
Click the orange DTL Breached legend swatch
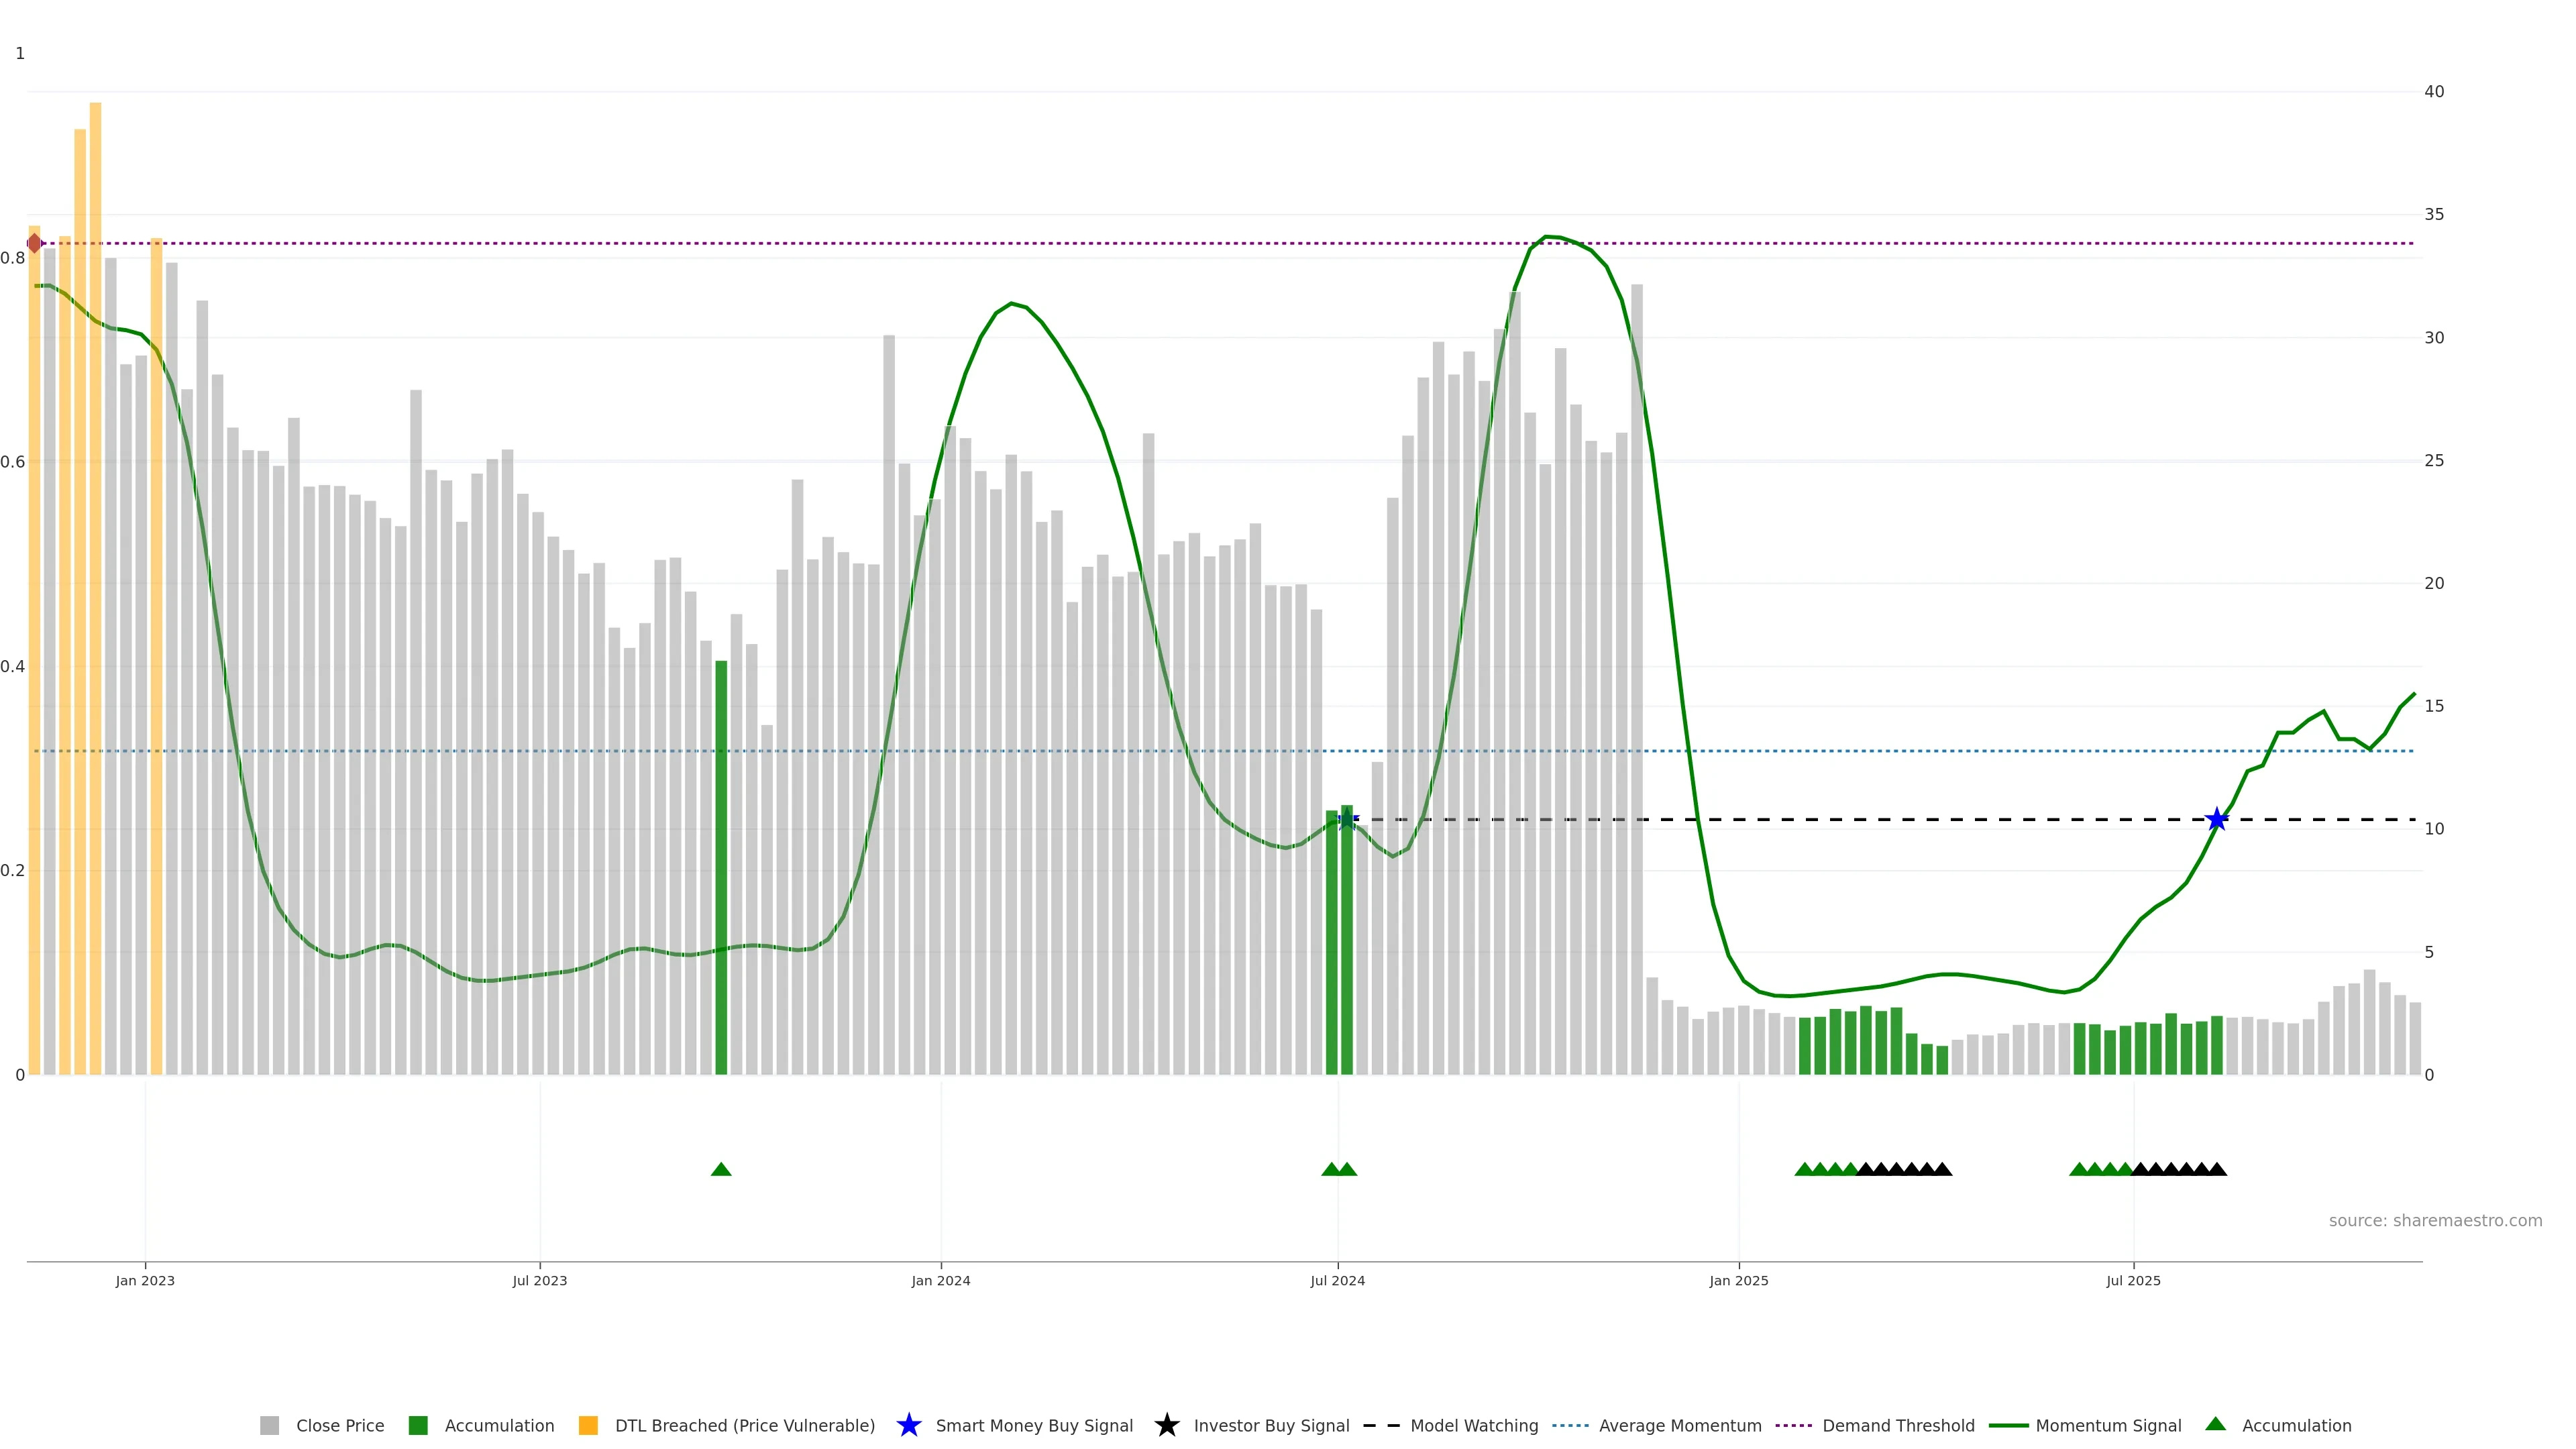[x=588, y=1426]
